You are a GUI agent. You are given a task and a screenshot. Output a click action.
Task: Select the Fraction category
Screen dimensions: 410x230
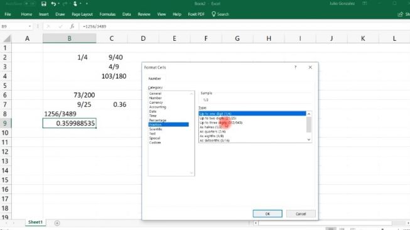pos(168,124)
